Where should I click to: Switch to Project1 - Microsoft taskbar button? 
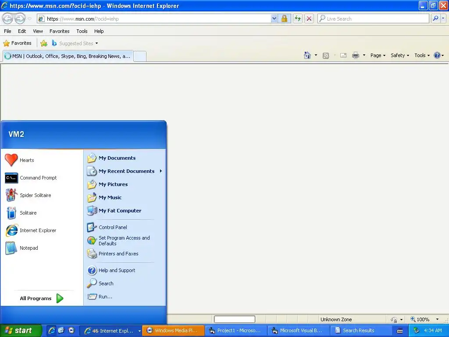236,330
